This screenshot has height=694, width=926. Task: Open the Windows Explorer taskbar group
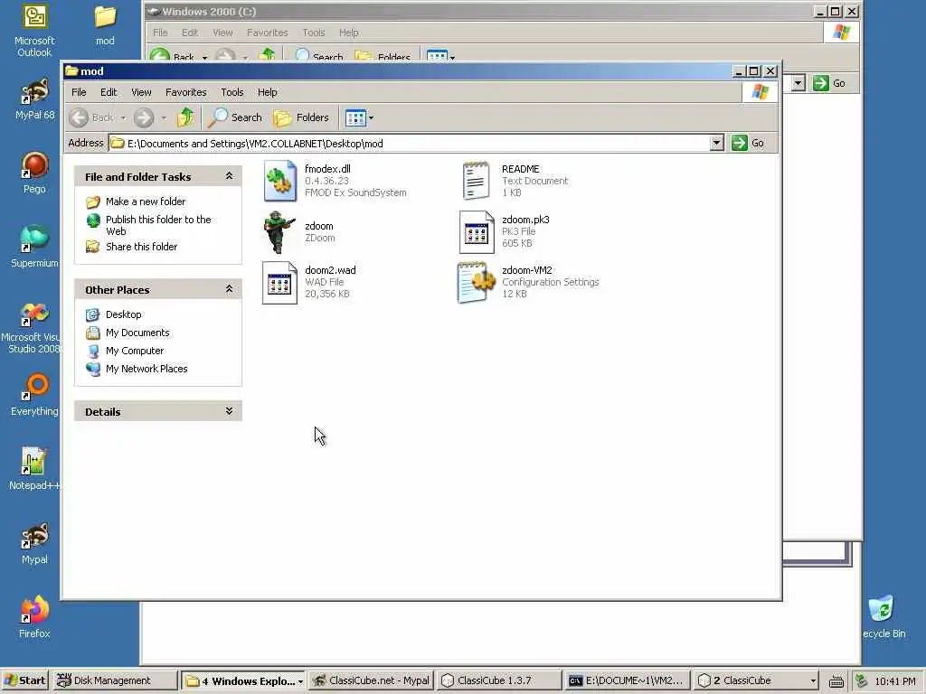click(x=242, y=680)
